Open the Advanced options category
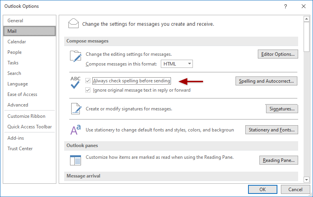The height and width of the screenshot is (197, 313). pos(18,105)
